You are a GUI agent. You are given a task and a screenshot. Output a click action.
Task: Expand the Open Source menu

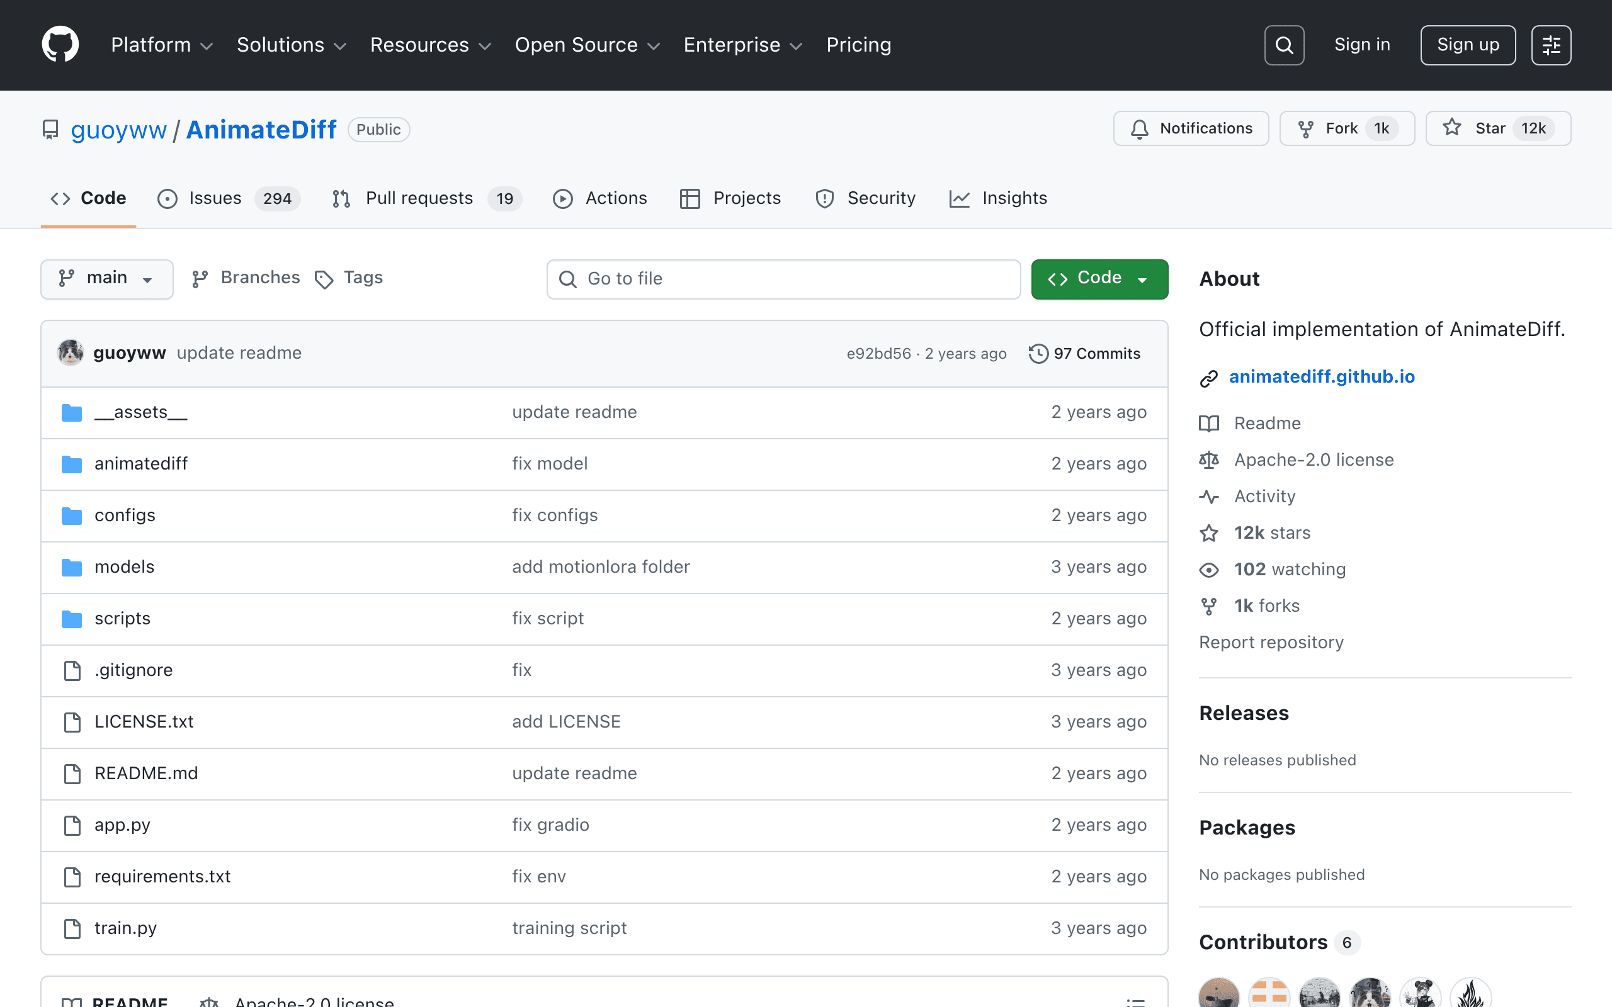(x=587, y=45)
